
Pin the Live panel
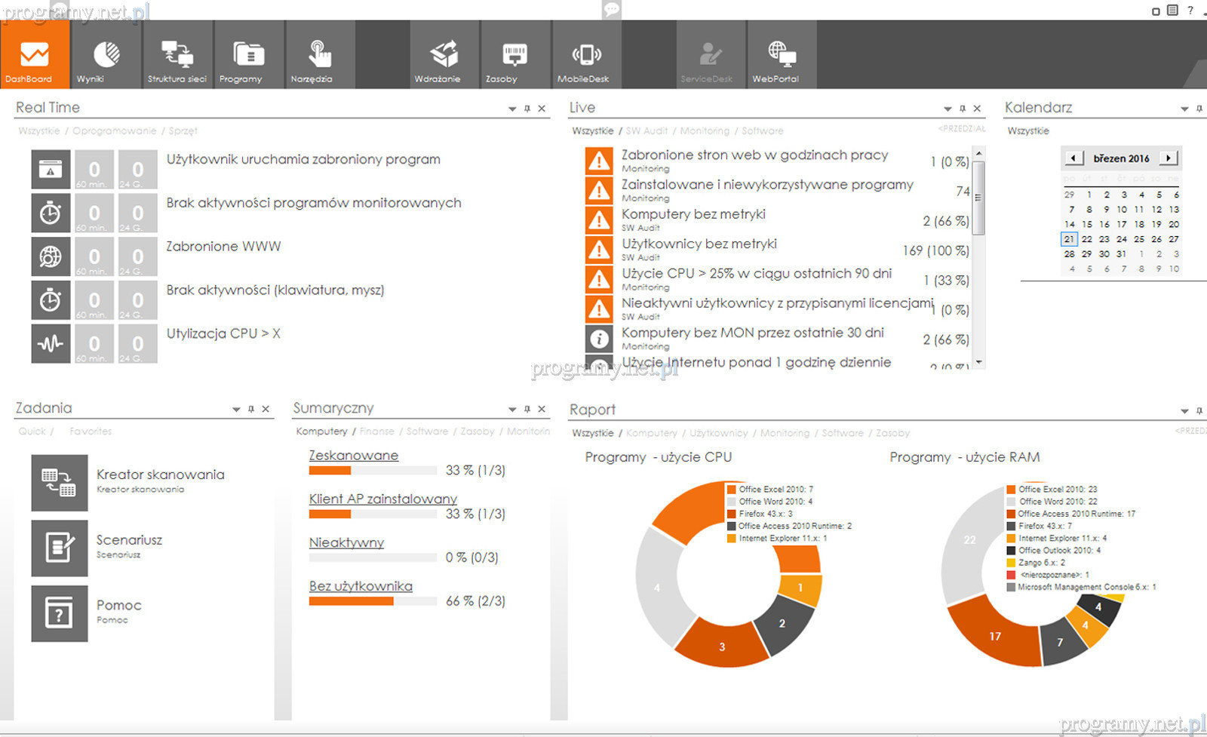tap(963, 109)
